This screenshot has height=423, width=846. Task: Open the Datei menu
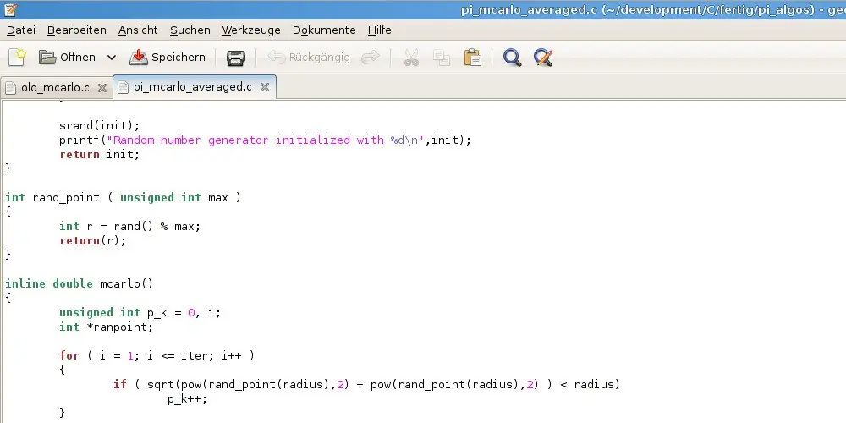(21, 30)
